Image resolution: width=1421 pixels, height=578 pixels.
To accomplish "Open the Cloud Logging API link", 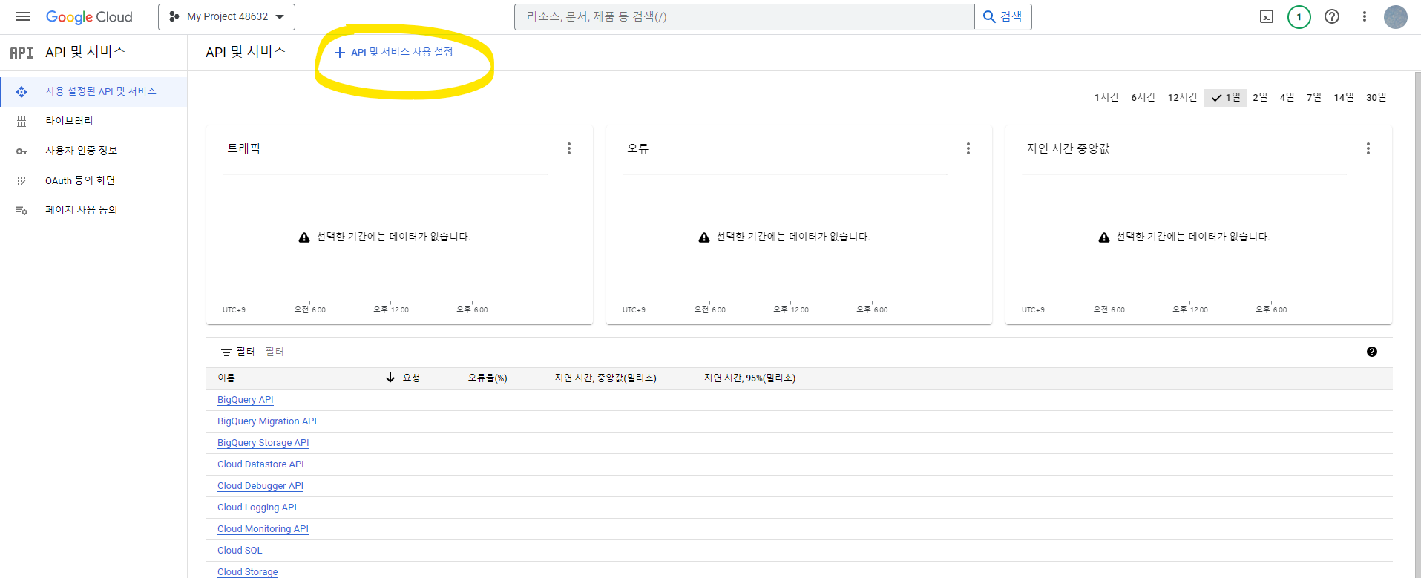I will 257,508.
